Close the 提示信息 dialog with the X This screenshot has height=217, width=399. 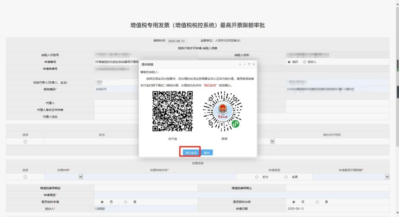(x=254, y=64)
